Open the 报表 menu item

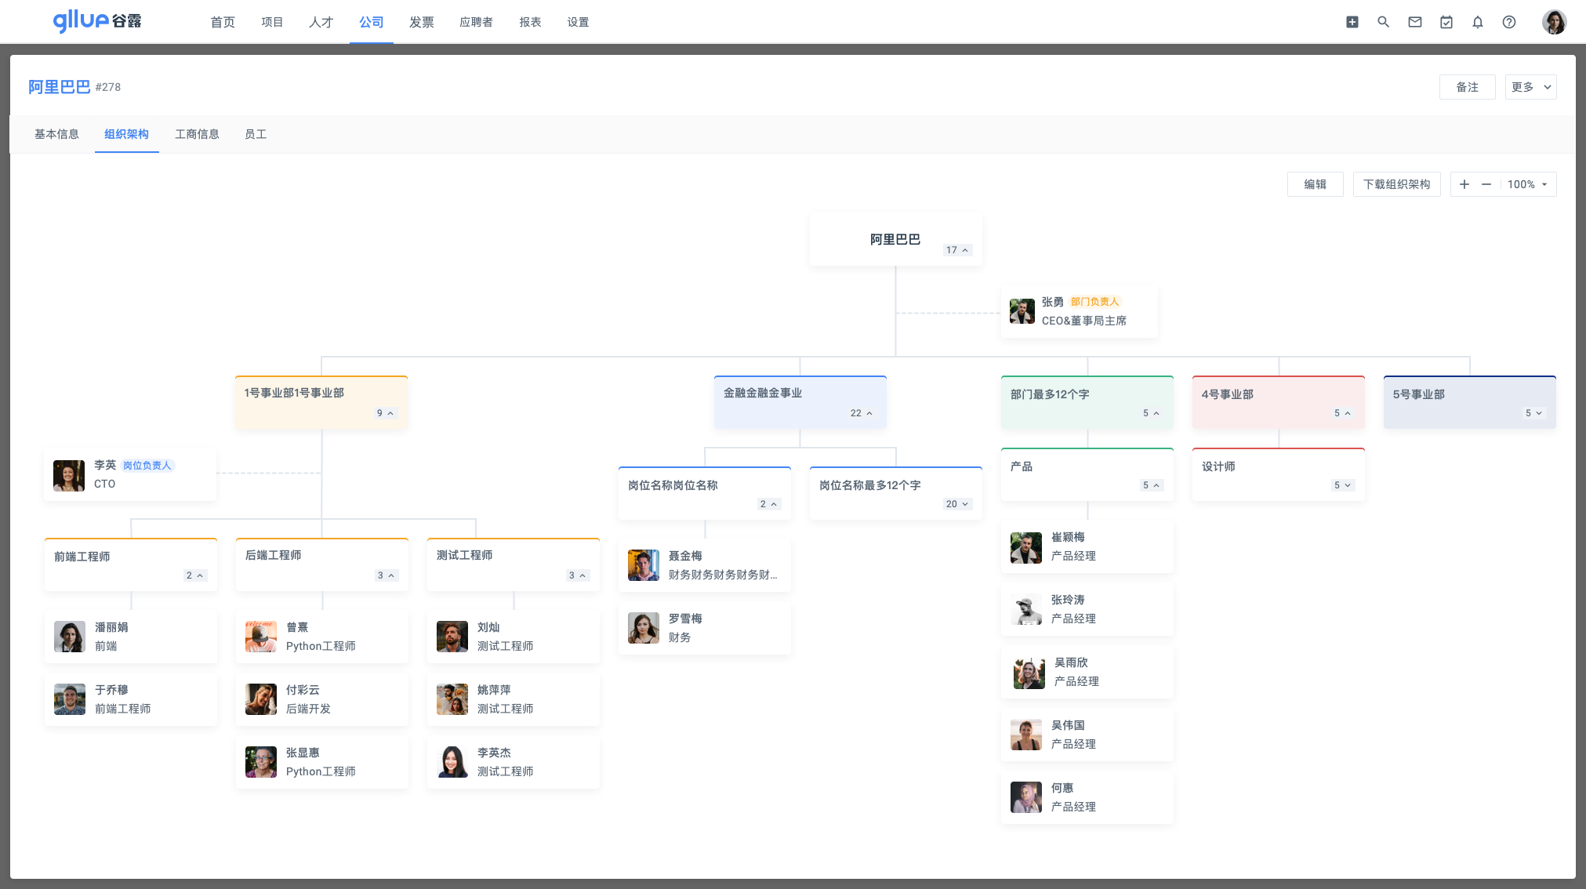point(530,22)
